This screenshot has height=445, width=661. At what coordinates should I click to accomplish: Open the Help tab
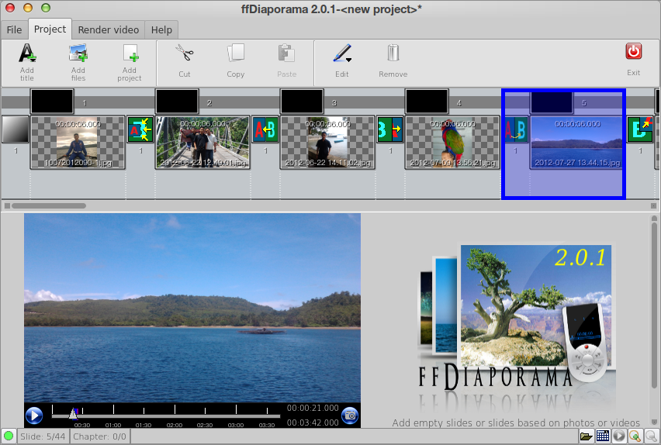point(161,30)
